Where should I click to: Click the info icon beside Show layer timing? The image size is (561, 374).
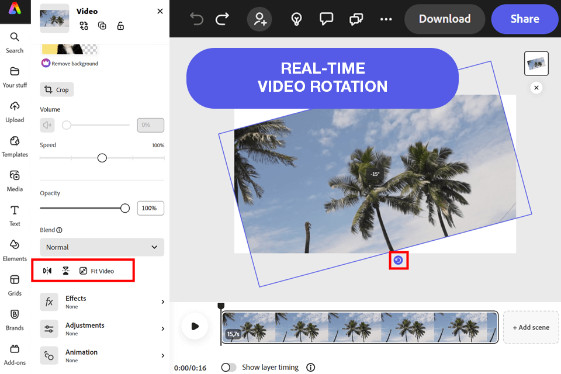(310, 367)
